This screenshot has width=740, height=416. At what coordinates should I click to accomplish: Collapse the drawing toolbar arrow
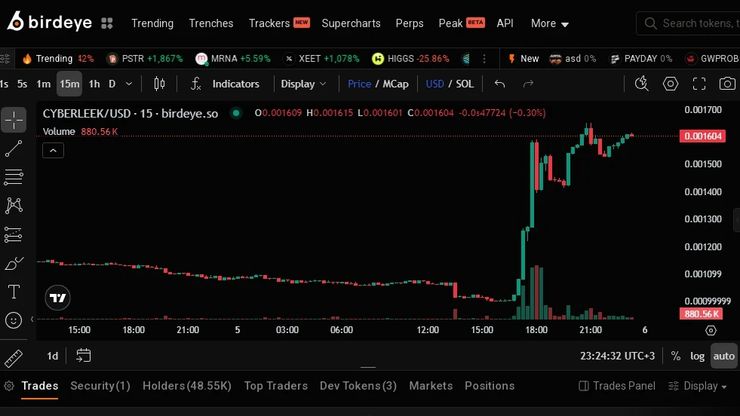pyautogui.click(x=32, y=320)
